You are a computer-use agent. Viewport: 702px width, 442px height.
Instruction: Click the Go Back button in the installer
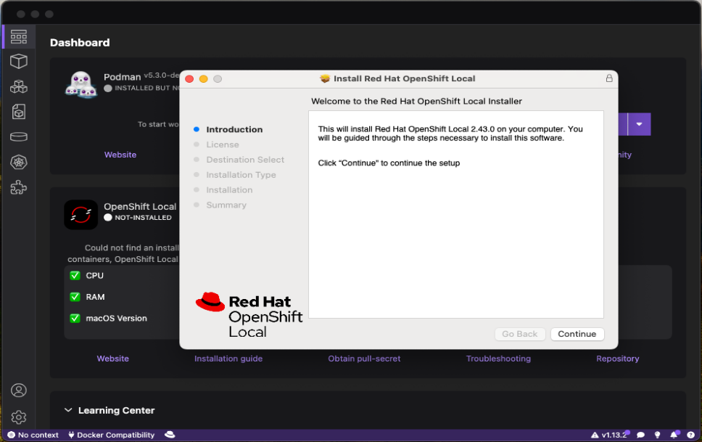520,334
